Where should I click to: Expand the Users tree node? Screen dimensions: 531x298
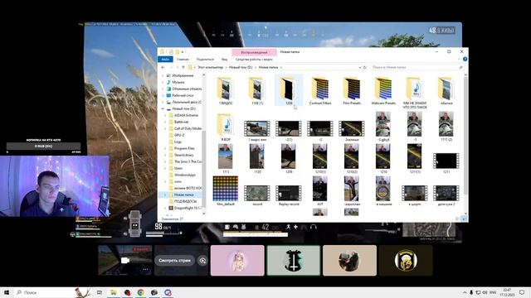[165, 168]
